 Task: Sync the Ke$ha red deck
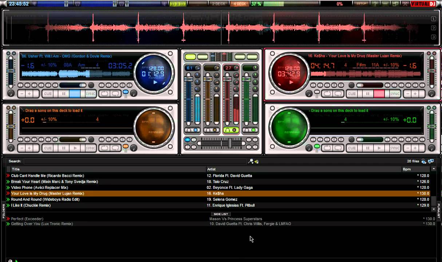pyautogui.click(x=395, y=94)
